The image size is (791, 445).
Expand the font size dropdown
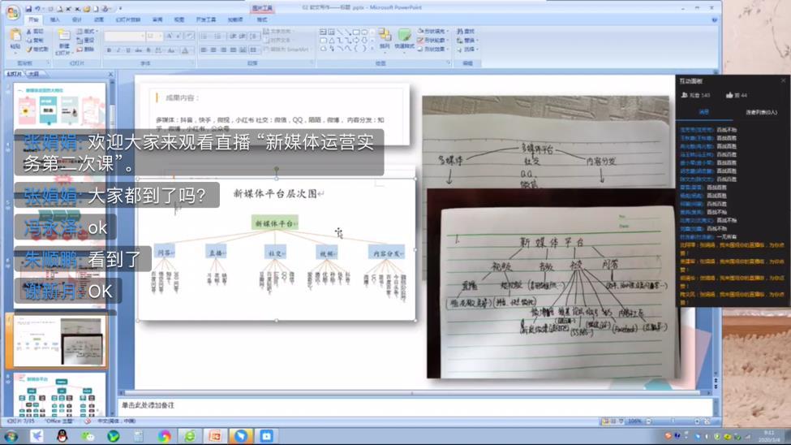[x=159, y=37]
